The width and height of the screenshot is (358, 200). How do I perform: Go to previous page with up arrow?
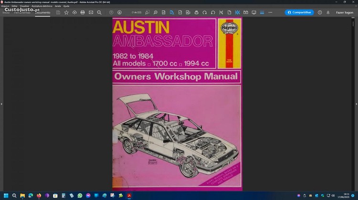[x=111, y=12]
